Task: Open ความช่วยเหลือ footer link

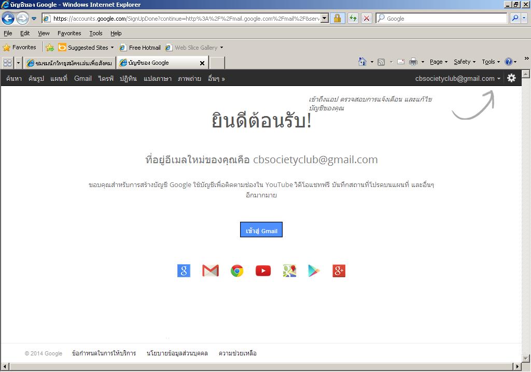Action: (x=237, y=353)
